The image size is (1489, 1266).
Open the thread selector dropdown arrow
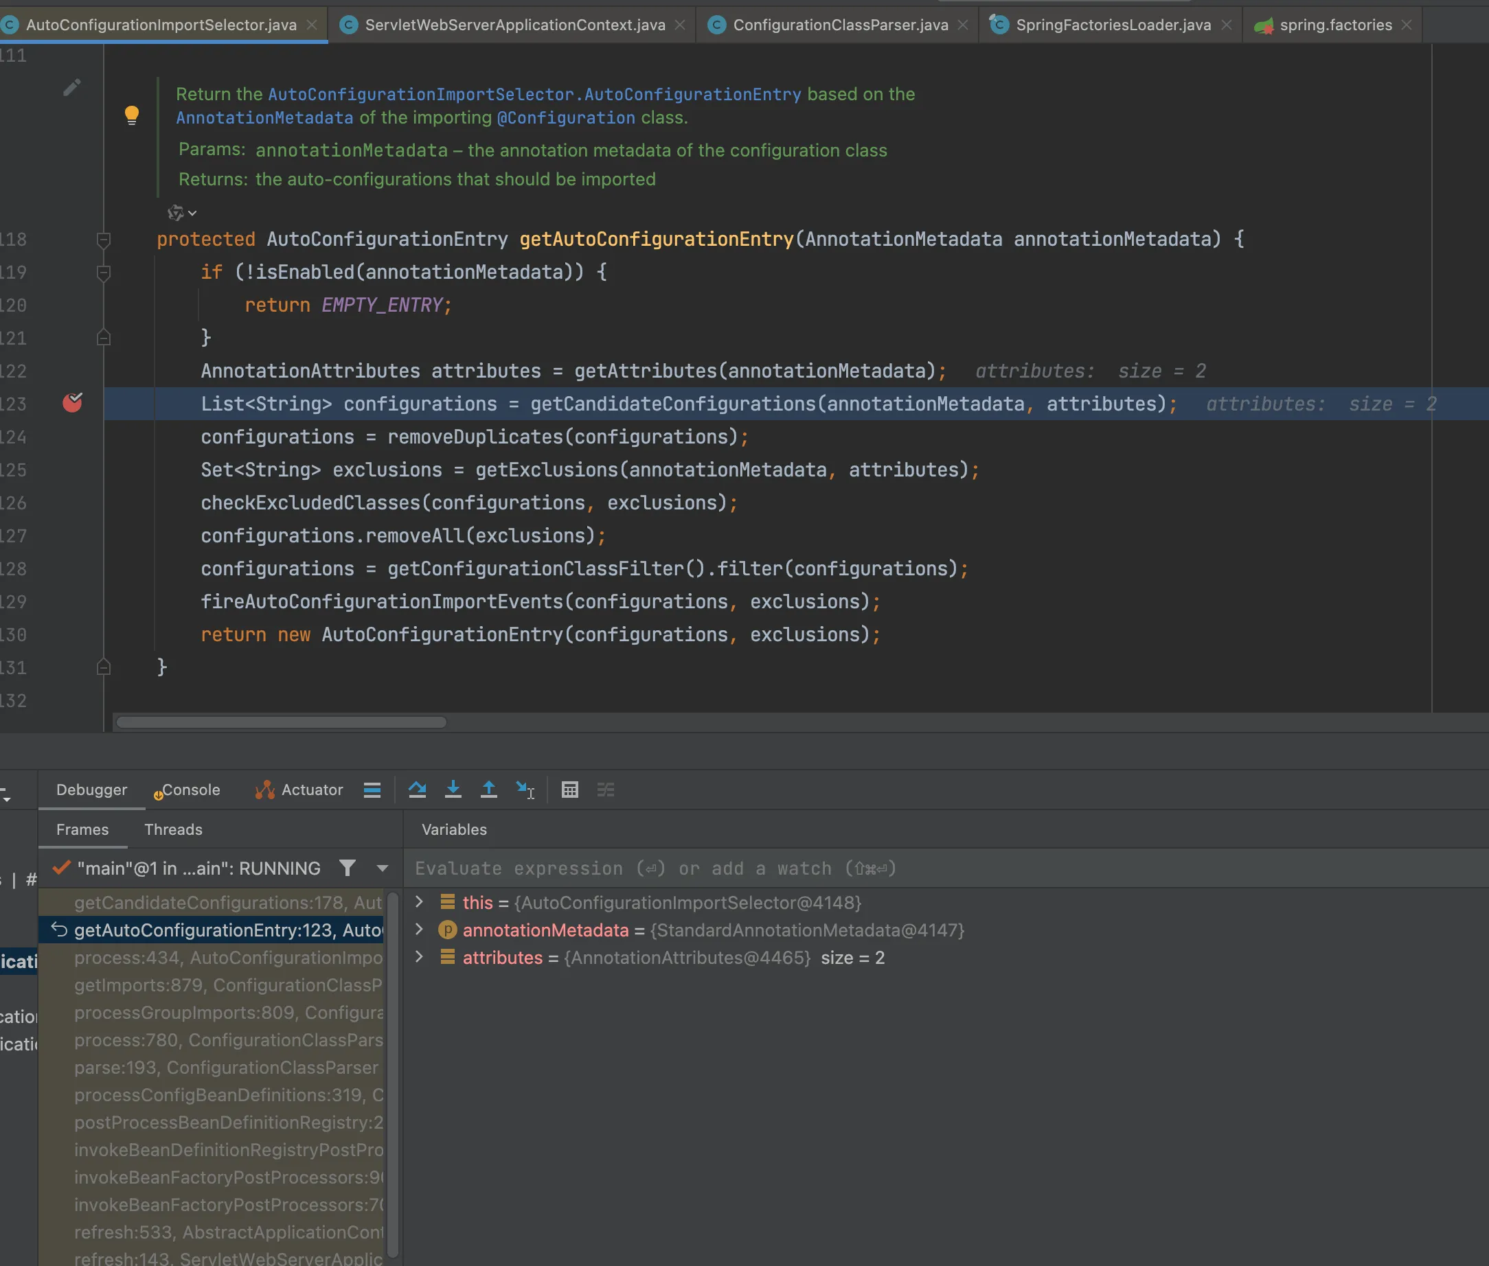point(383,868)
